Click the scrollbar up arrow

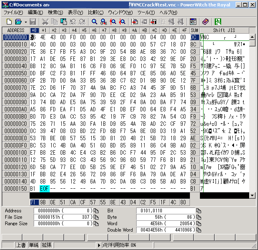click(252, 37)
